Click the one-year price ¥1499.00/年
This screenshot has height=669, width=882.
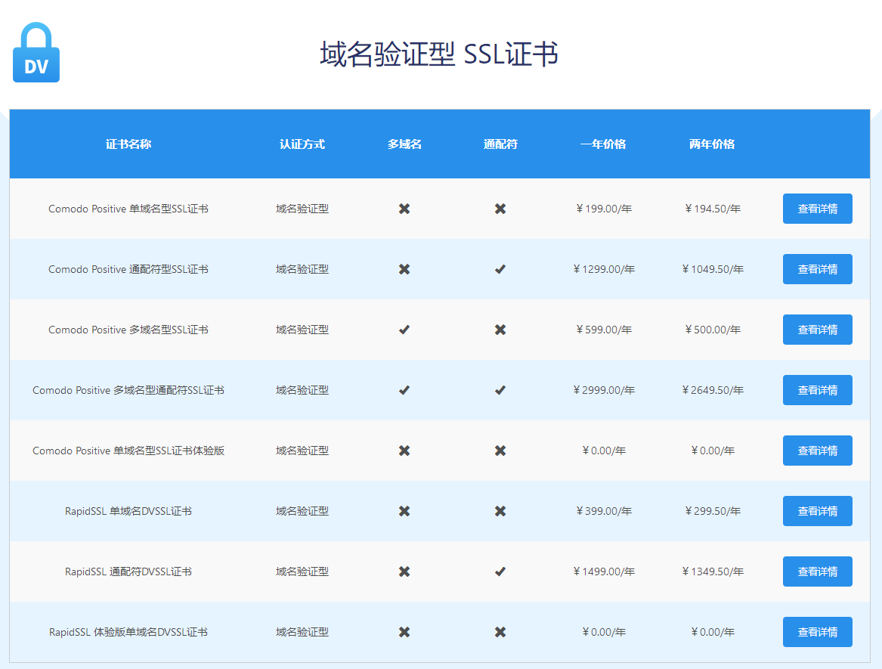(x=604, y=571)
